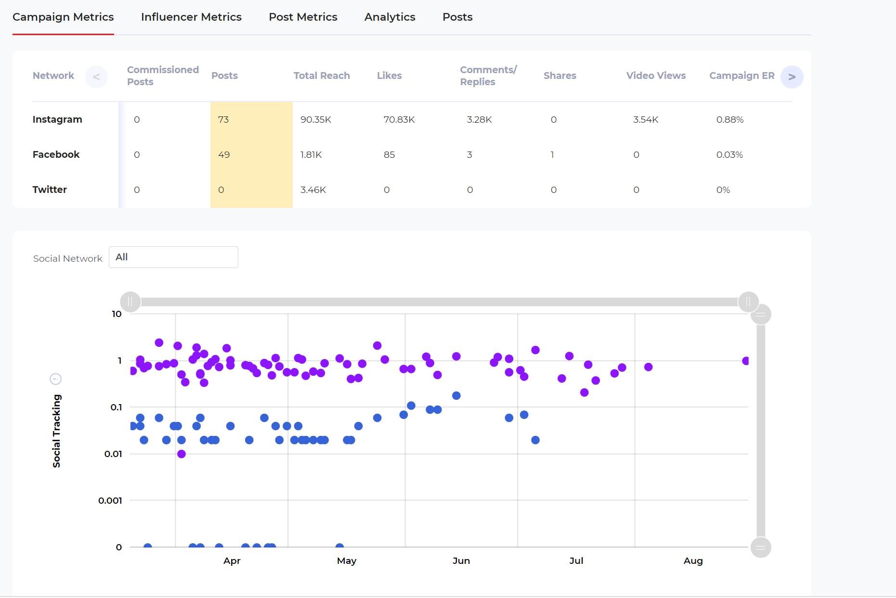Click the purple data point at far right

point(745,361)
